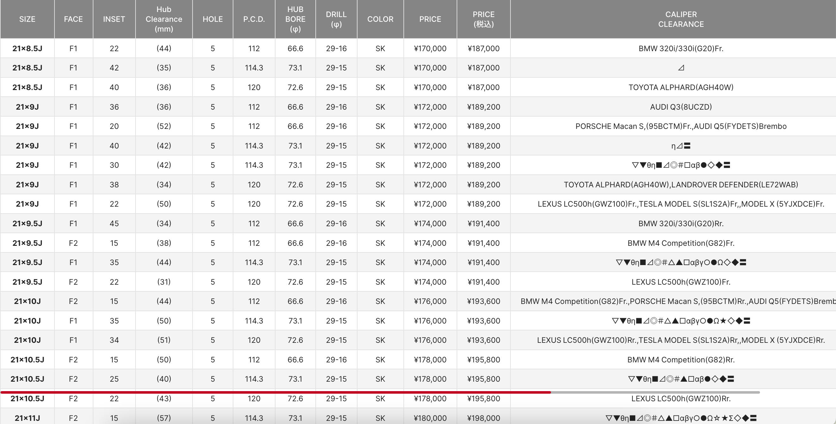Click inset value 20
This screenshot has height=424, width=836.
(x=114, y=126)
